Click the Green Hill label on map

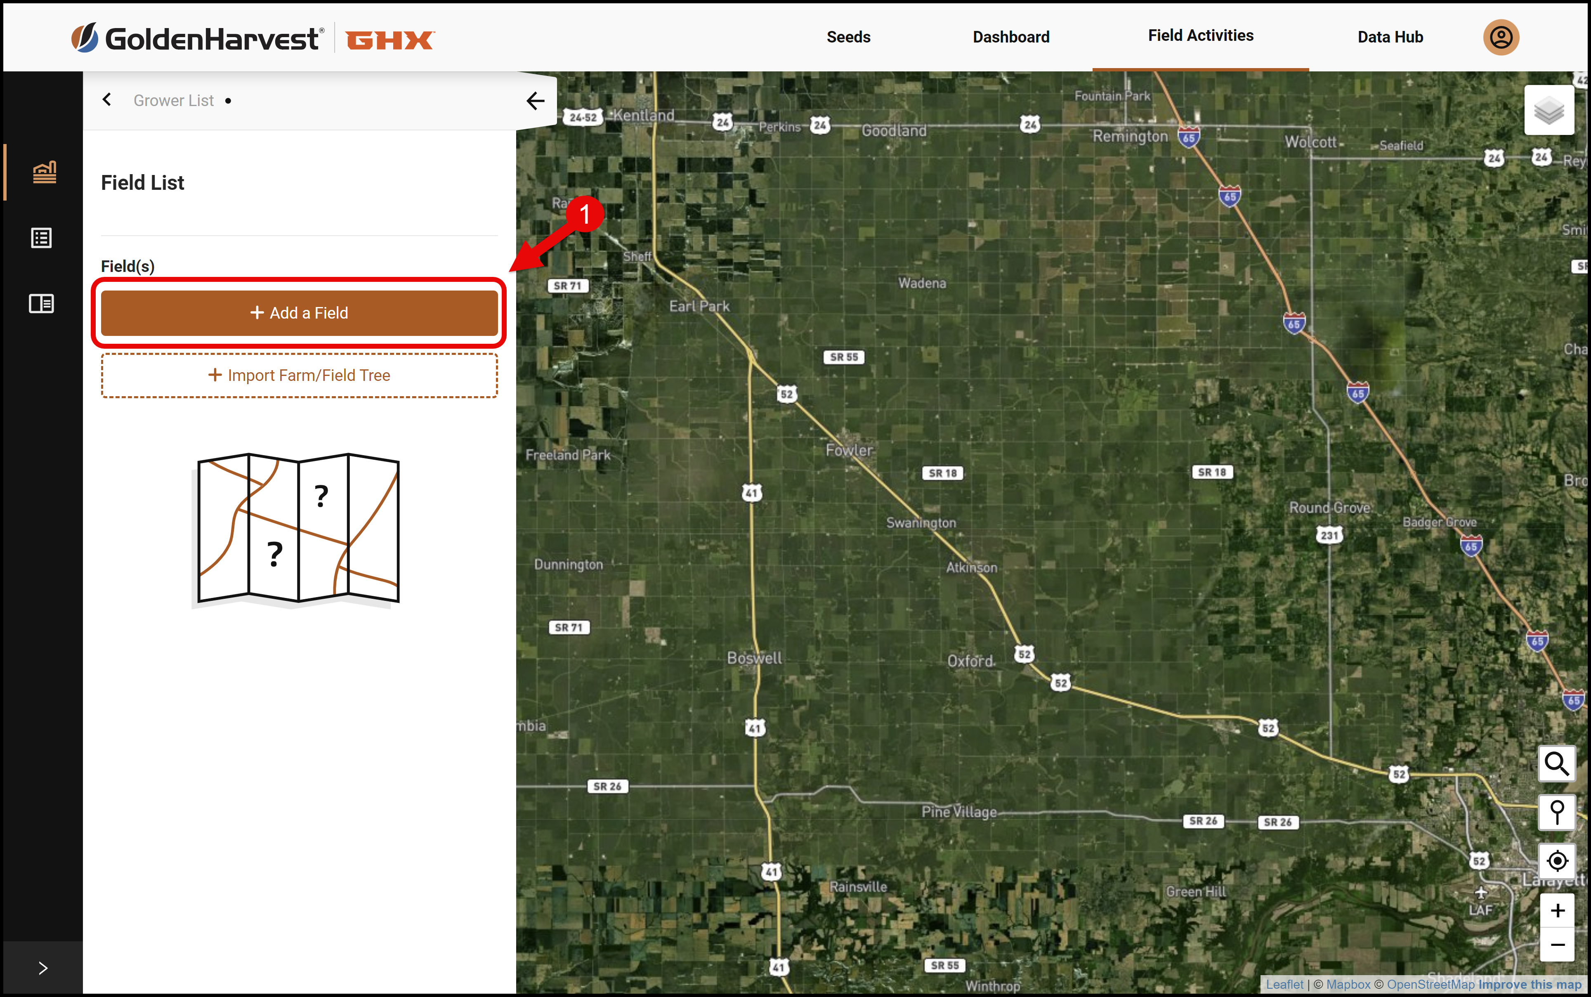[1195, 891]
